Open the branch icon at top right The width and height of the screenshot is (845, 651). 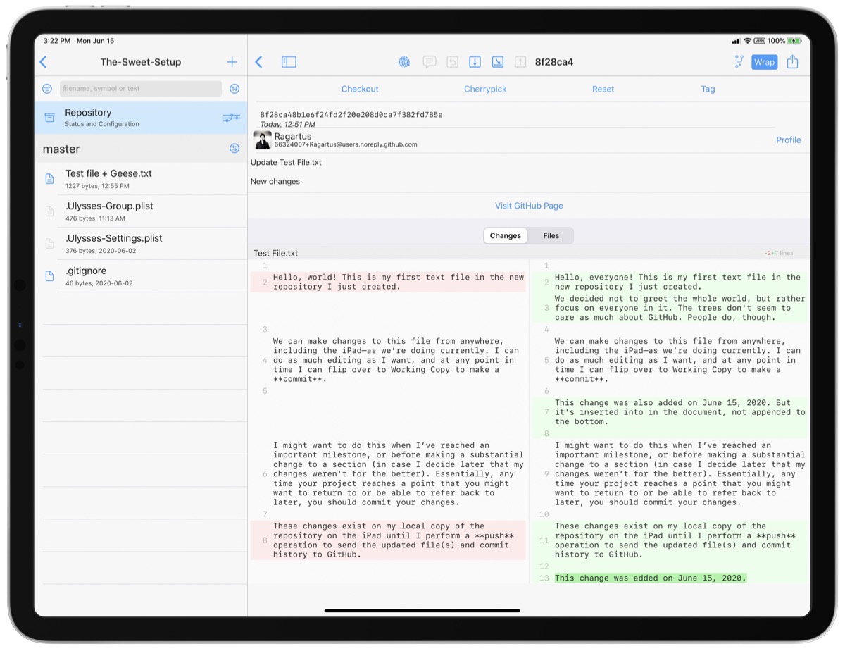tap(739, 62)
